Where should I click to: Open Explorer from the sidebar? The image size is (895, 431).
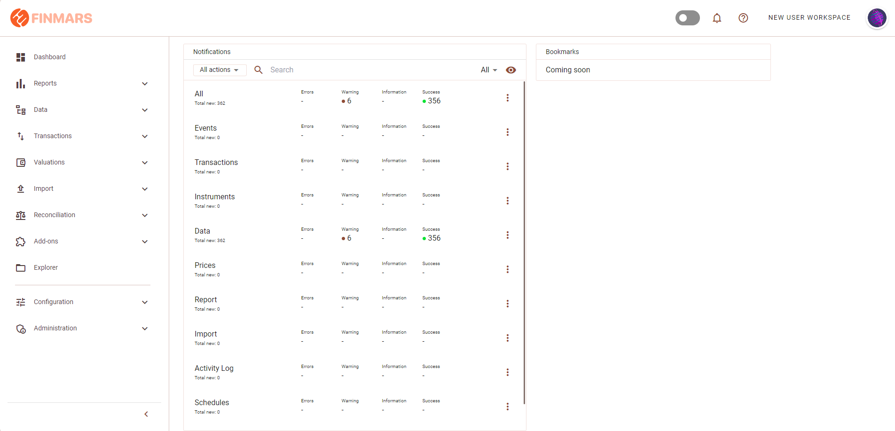coord(46,267)
